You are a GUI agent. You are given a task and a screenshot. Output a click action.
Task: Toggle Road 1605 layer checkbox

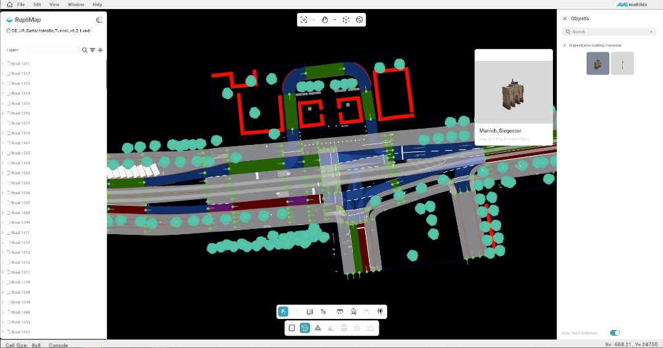8,183
